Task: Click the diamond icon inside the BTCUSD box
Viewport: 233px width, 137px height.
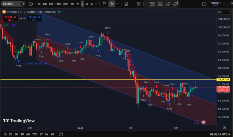Action: click(23, 4)
